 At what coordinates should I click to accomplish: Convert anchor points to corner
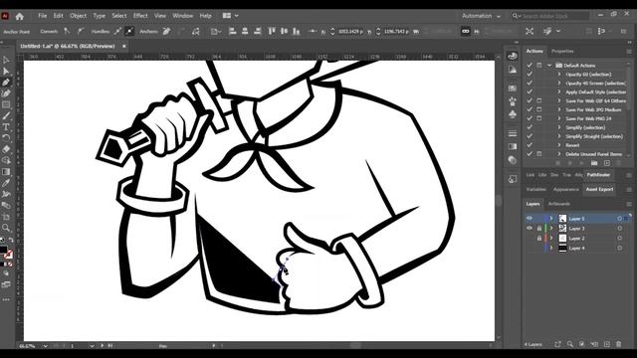(x=67, y=31)
